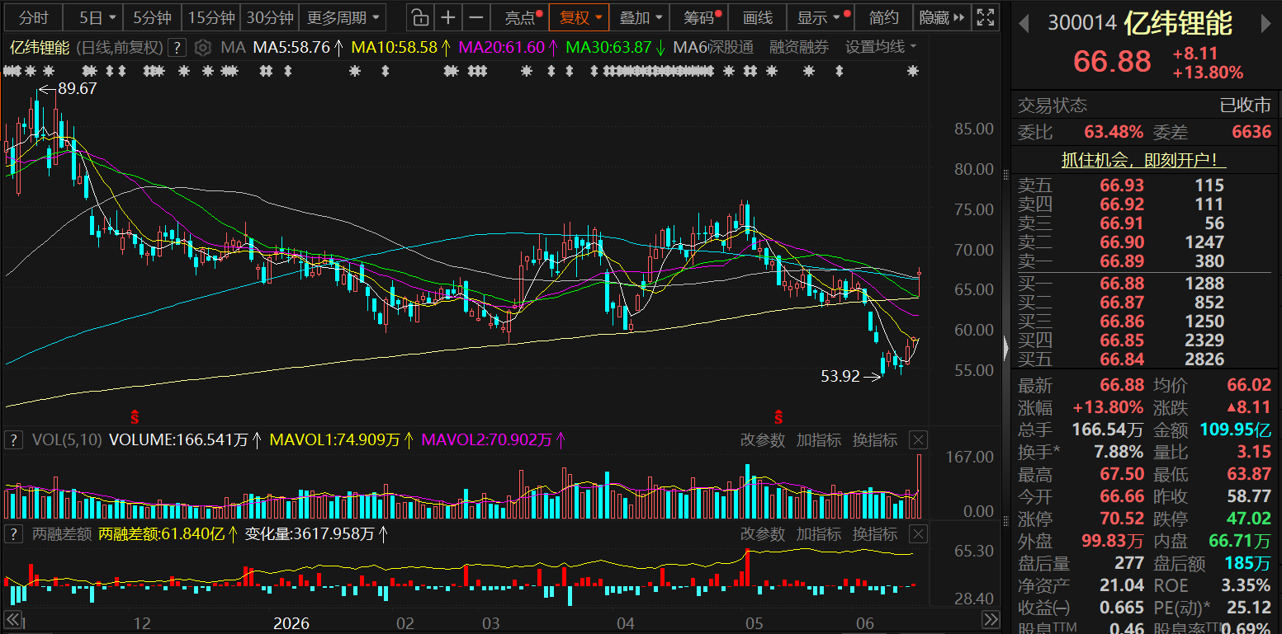
Task: Click 改参数 in the 两融差额 panel
Action: (x=763, y=534)
